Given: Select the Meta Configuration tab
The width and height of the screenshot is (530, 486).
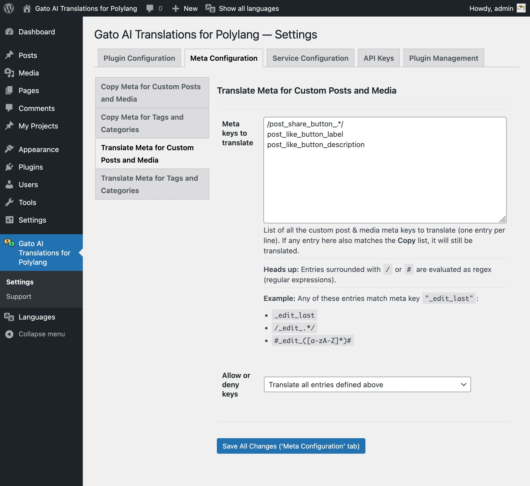Looking at the screenshot, I should [224, 58].
